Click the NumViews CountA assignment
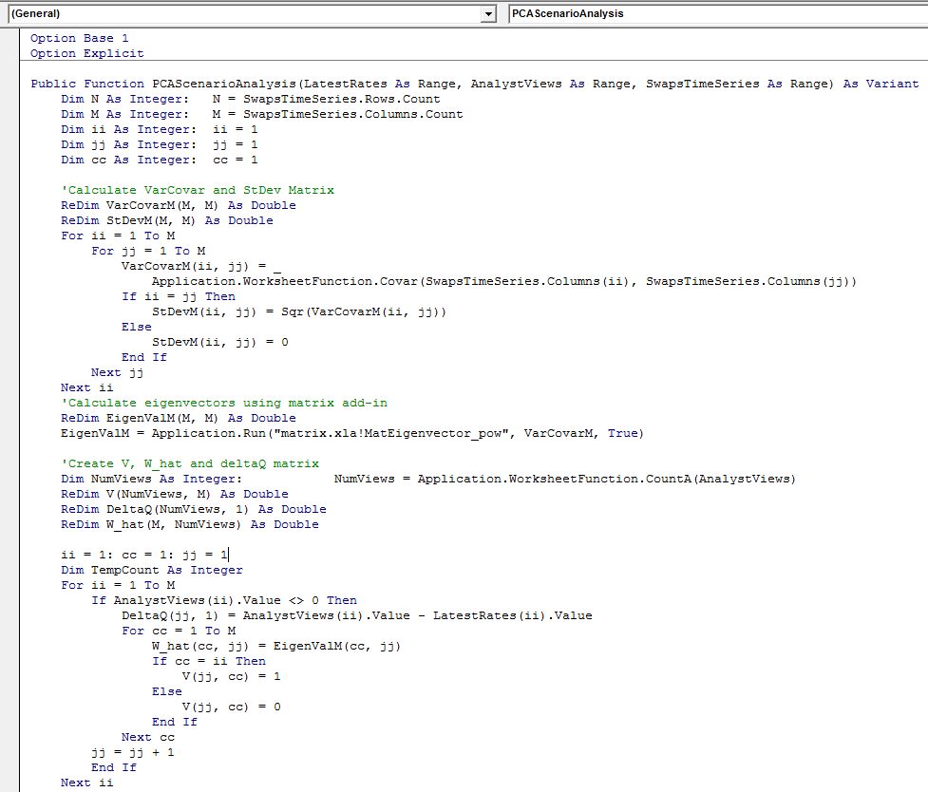This screenshot has width=928, height=792. [x=564, y=479]
